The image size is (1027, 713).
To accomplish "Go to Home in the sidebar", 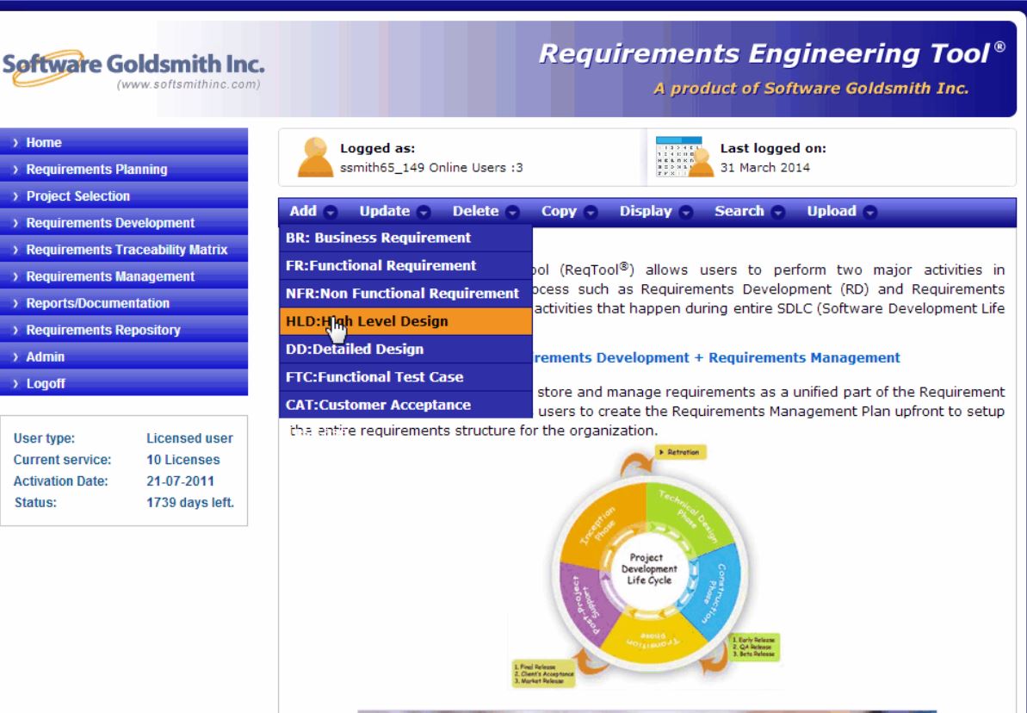I will tap(124, 142).
